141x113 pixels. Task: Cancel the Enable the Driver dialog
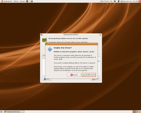(74, 75)
